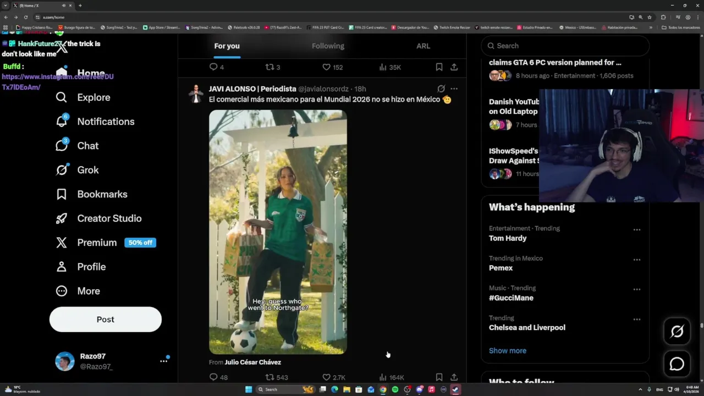
Task: Reply to the upper post with 4 replies
Action: 217,67
